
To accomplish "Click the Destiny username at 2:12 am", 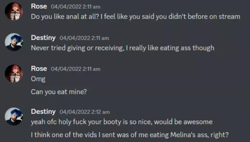I will coord(43,112).
